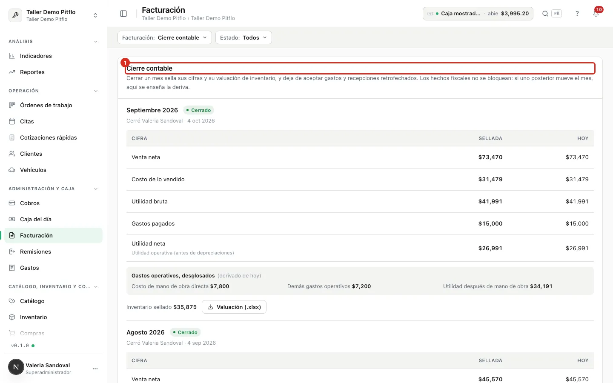Image resolution: width=613 pixels, height=383 pixels.
Task: Select the Septiembre 2026 period heading
Action: coord(152,110)
